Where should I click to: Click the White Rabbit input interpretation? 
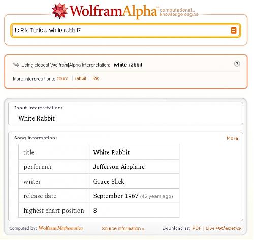(37, 118)
